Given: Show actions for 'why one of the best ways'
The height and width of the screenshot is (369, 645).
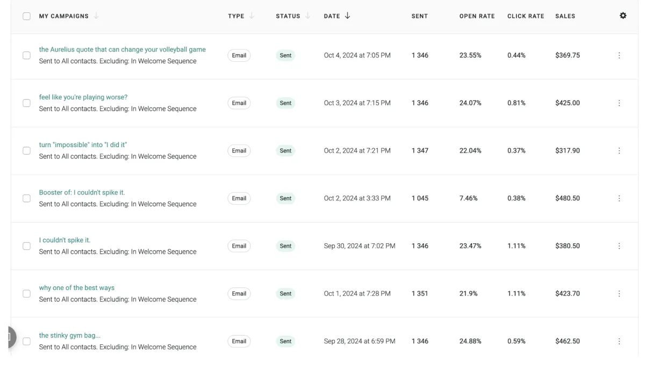Looking at the screenshot, I should 619,294.
